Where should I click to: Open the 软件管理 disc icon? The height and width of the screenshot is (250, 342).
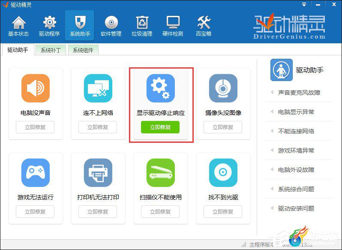coord(111,22)
